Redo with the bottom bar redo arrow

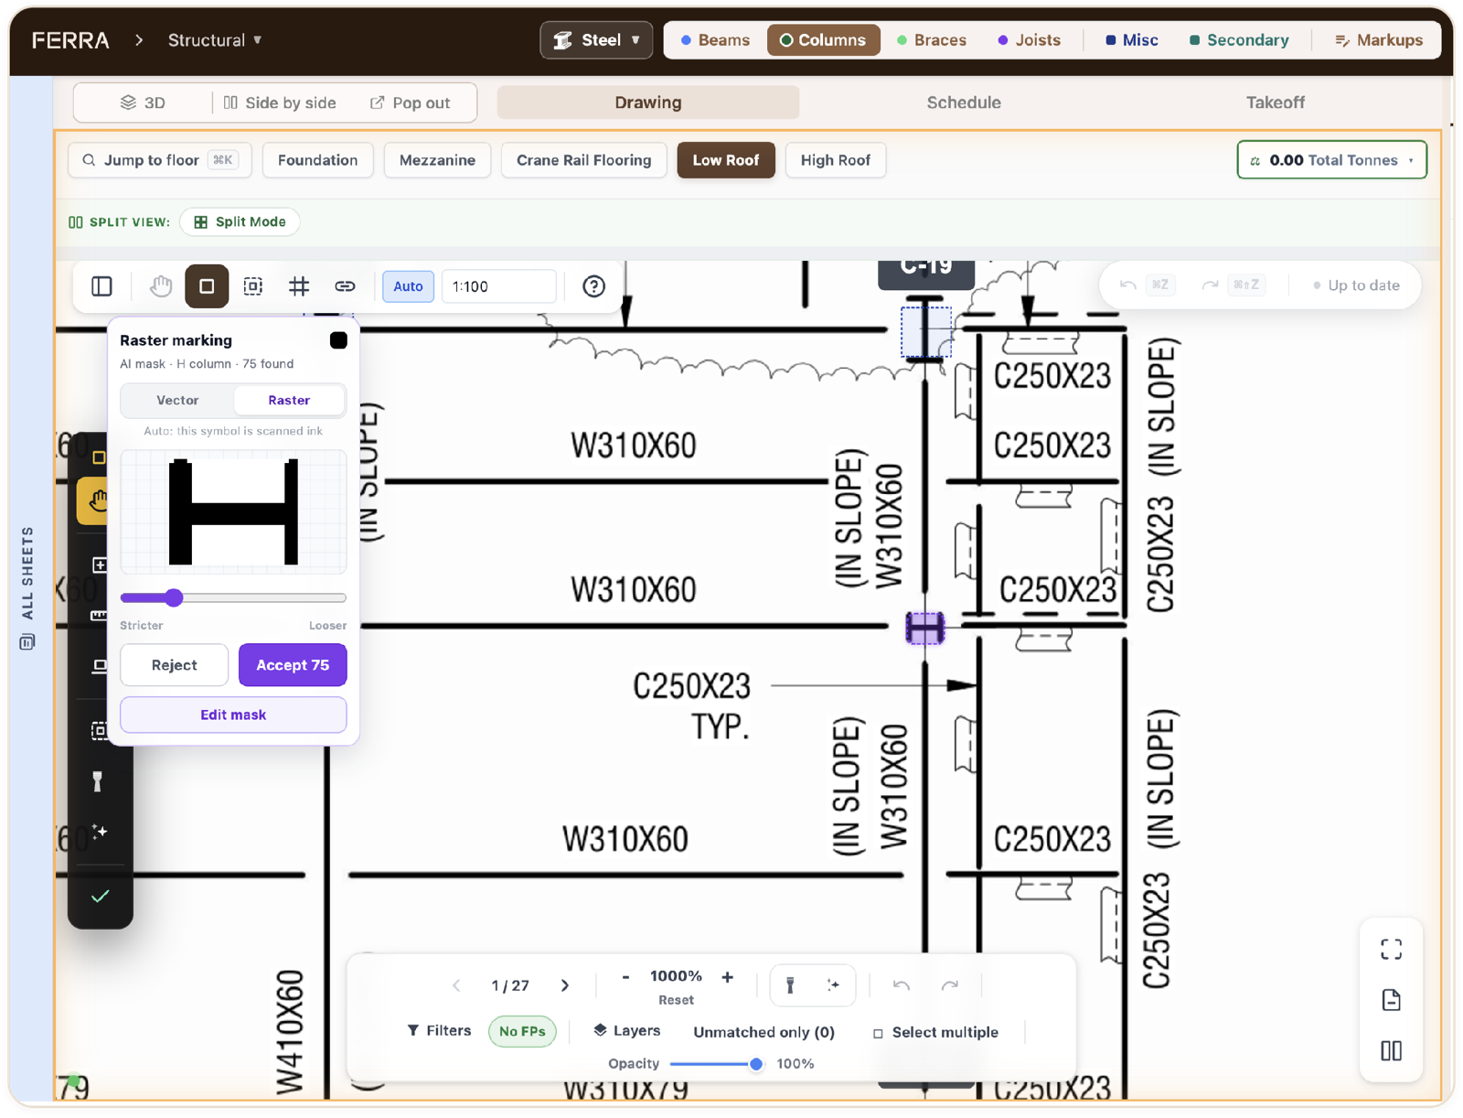[950, 985]
